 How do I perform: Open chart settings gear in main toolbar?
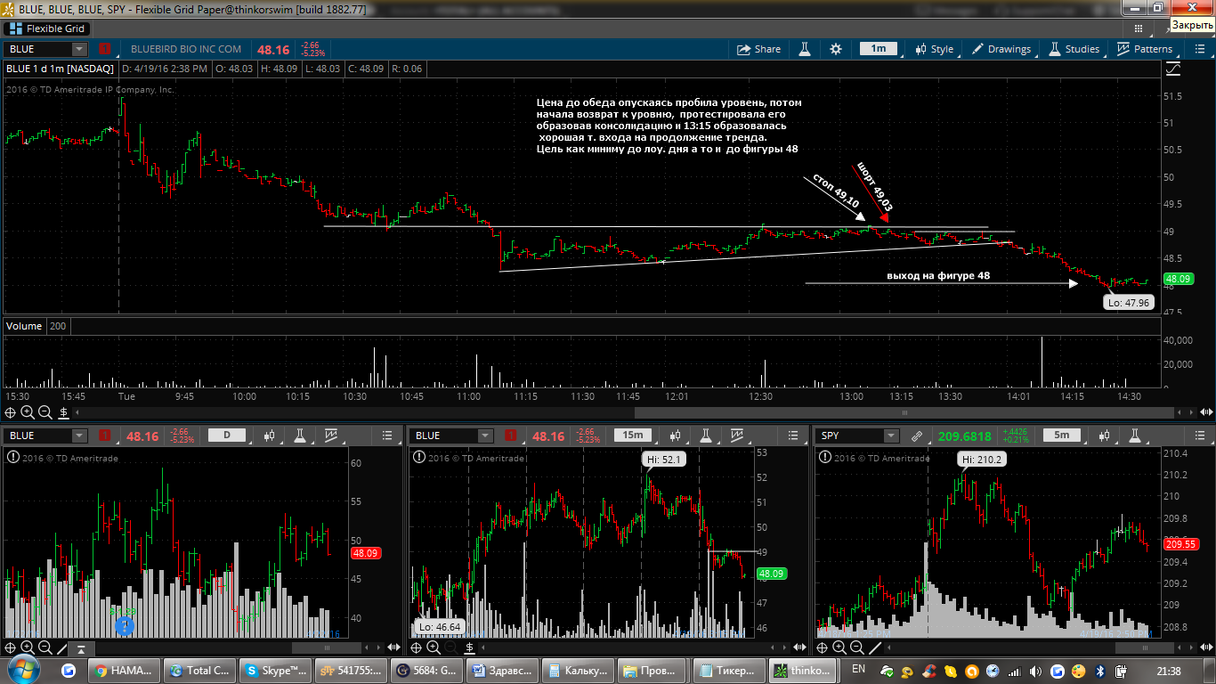[835, 49]
